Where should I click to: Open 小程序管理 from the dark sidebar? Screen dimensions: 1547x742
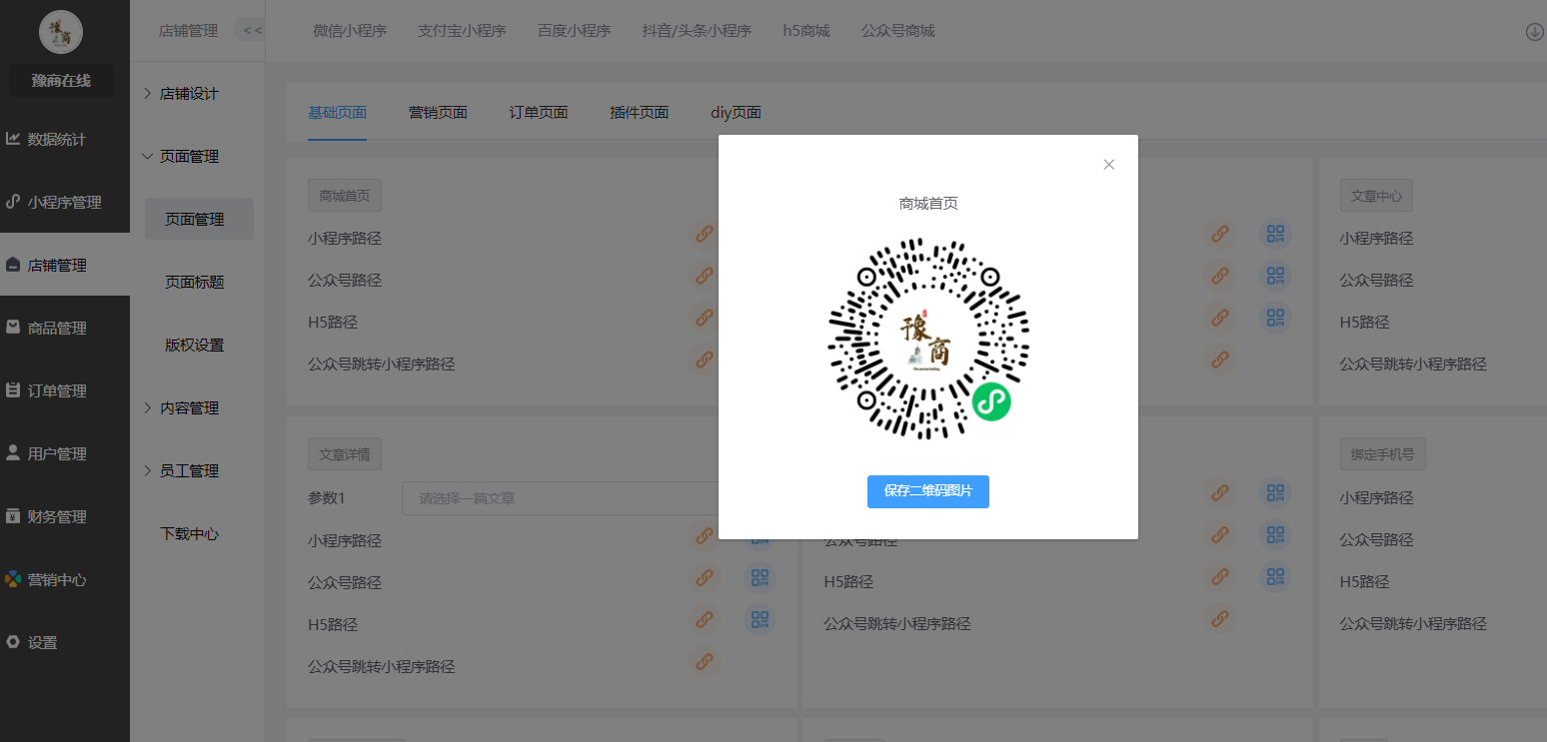coord(65,202)
